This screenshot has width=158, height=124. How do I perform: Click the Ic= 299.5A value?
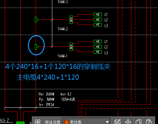point(47,105)
